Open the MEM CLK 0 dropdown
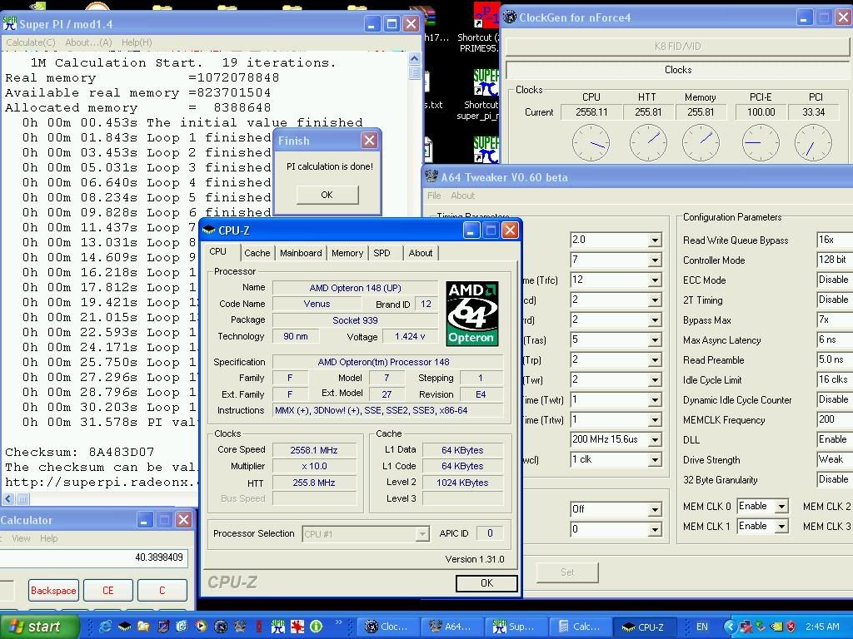The height and width of the screenshot is (639, 853). pos(781,506)
